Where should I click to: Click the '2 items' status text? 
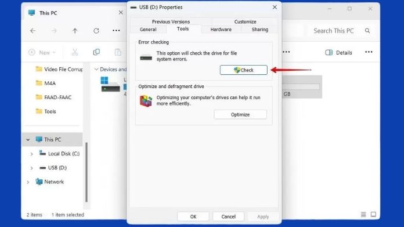[x=34, y=215]
